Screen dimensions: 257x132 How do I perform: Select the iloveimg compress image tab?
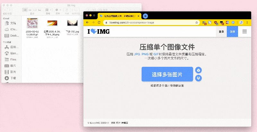119,16
